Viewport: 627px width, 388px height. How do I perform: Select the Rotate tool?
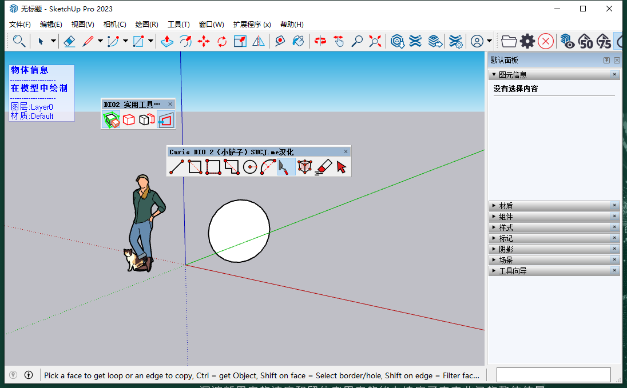pyautogui.click(x=221, y=41)
